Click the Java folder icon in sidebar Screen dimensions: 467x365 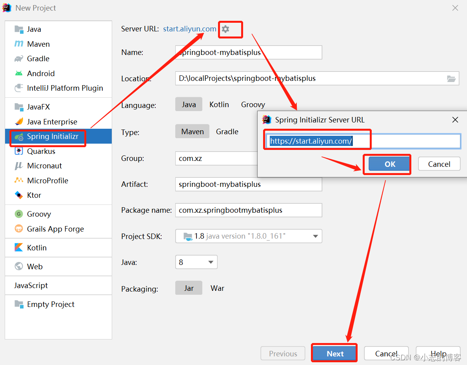(19, 29)
